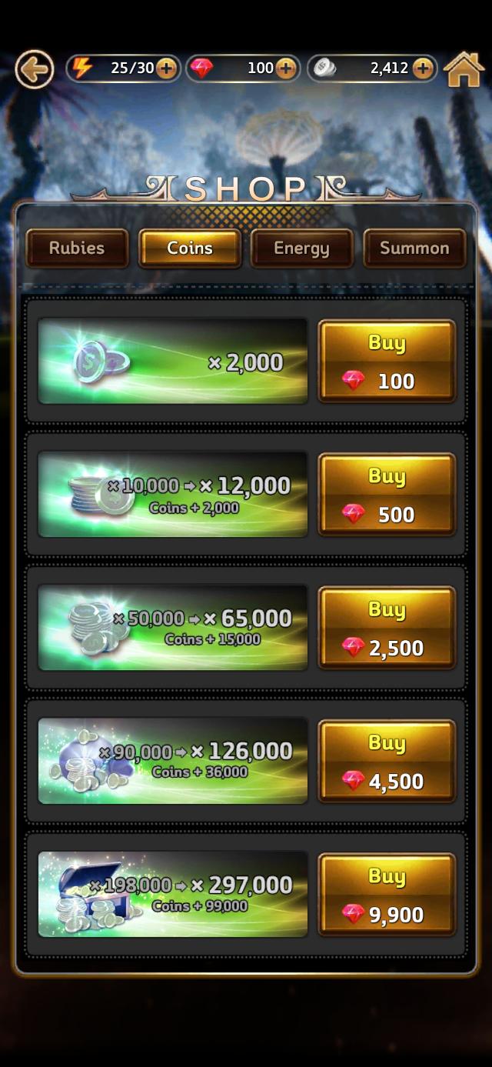Select the treasure chest 297,000 coins banner
This screenshot has width=492, height=1067.
173,894
